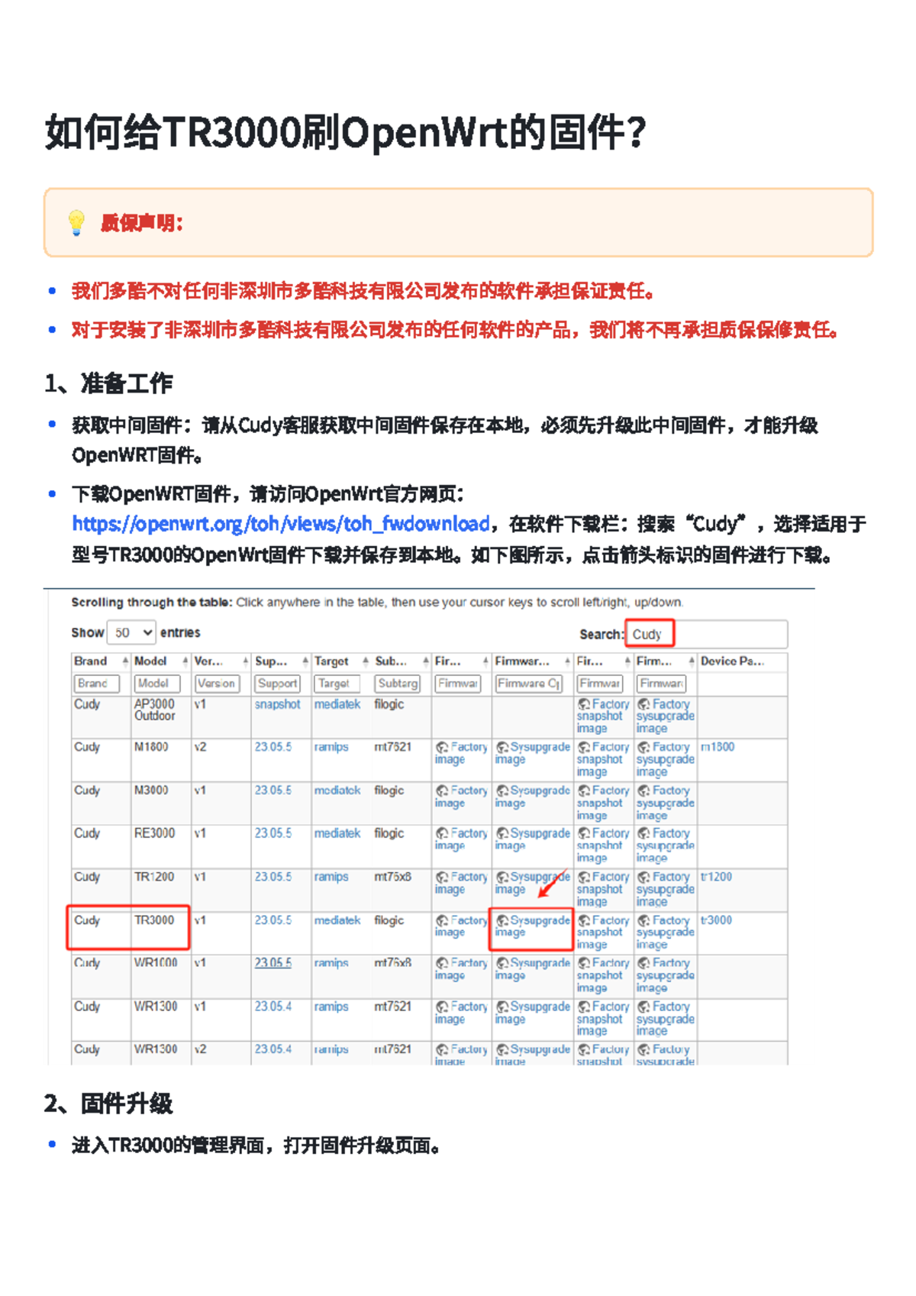
Task: Click the heading 2、固件升级
Action: [x=108, y=1104]
